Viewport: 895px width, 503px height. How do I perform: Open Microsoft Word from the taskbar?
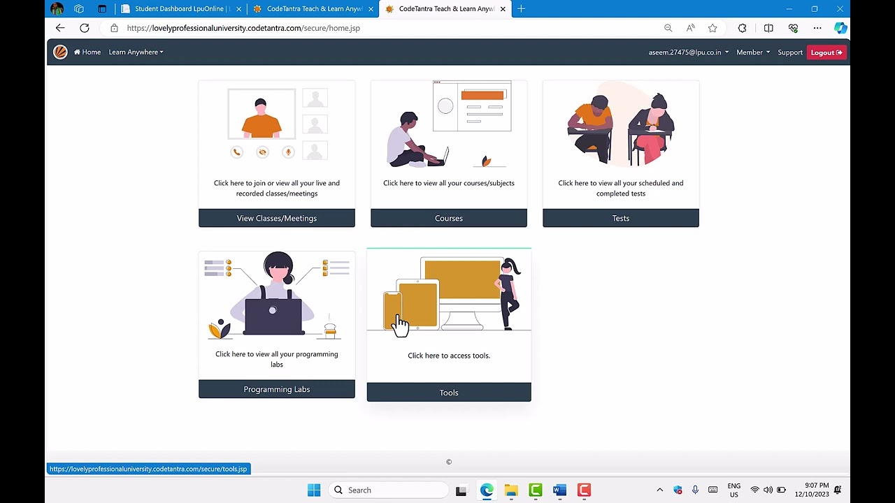(559, 490)
